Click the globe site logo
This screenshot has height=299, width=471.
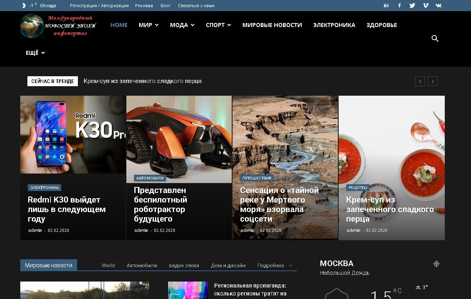point(32,26)
